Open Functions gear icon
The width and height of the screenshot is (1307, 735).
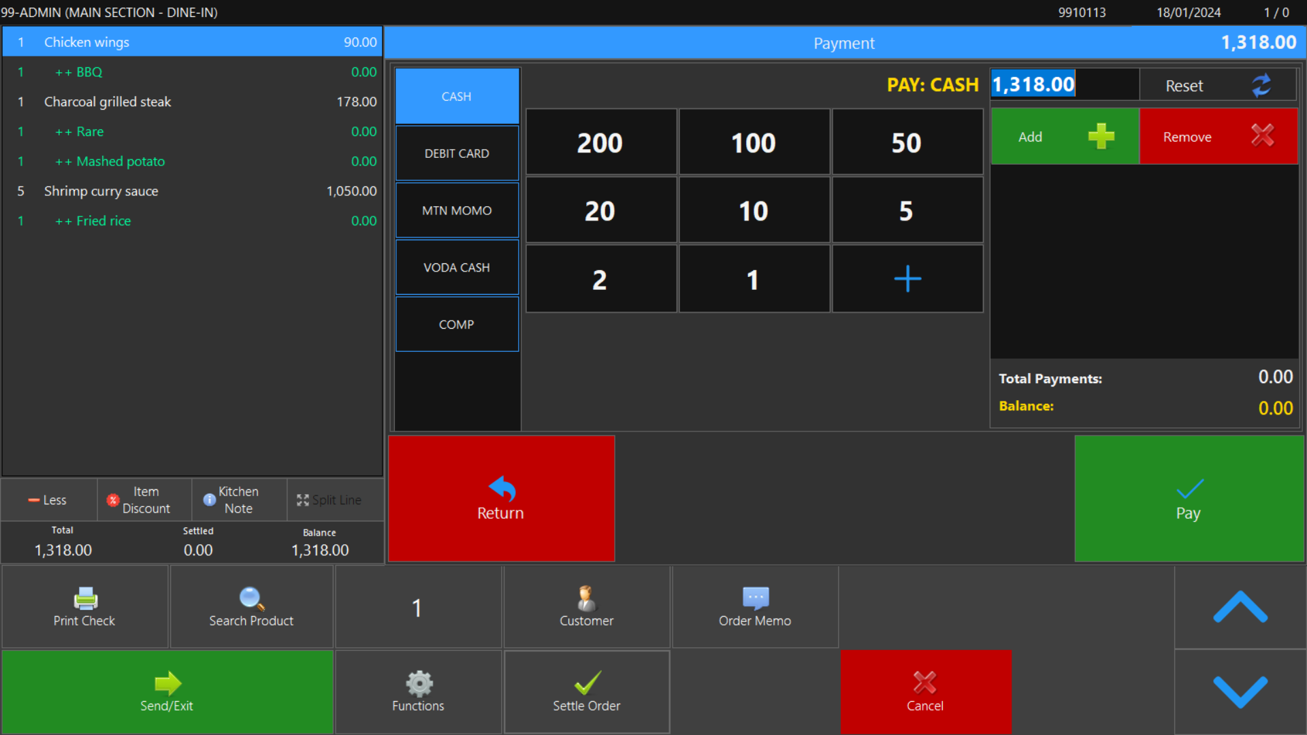tap(419, 683)
